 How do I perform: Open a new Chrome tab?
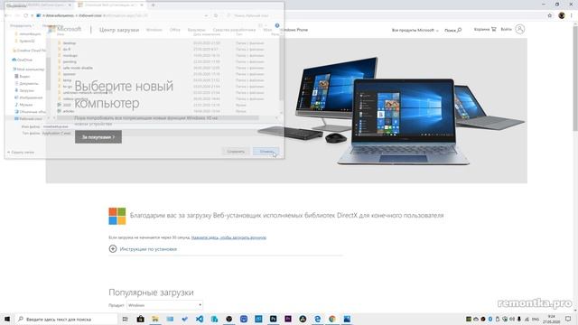click(x=153, y=5)
